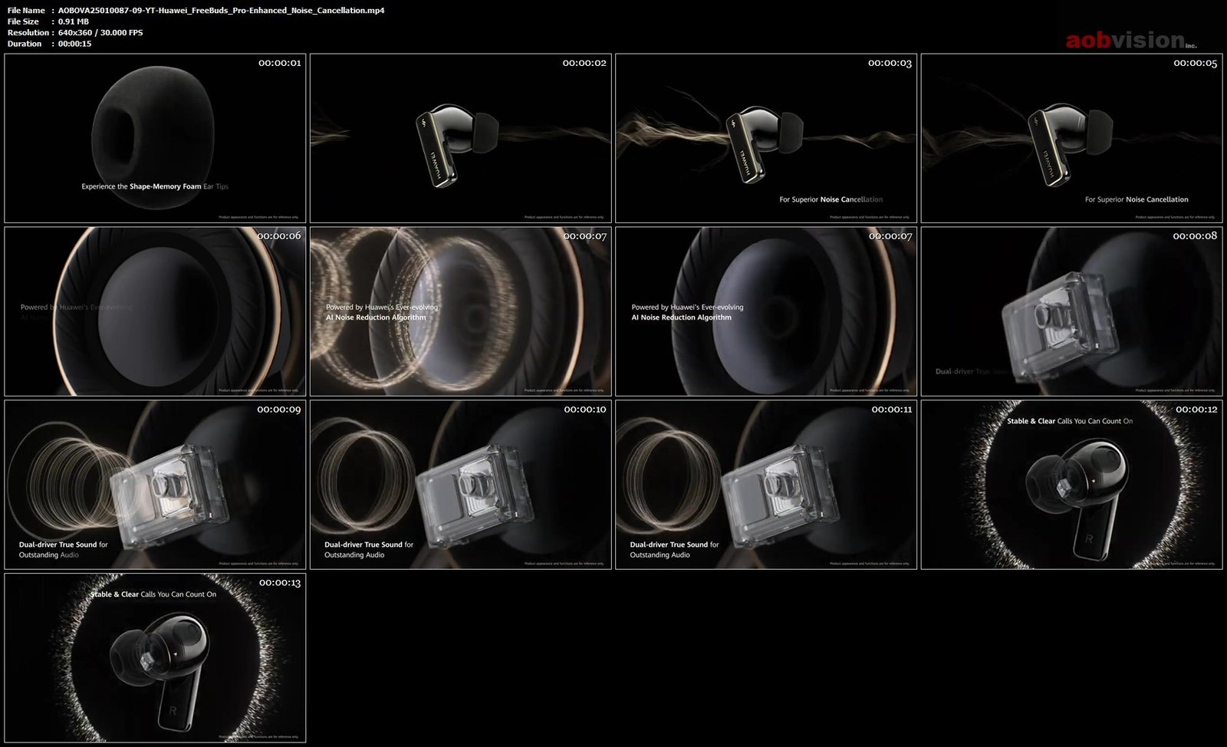Click the 'Stable & Clear Calls' caption in frame 00:00:13
The image size is (1227, 747).
[153, 594]
